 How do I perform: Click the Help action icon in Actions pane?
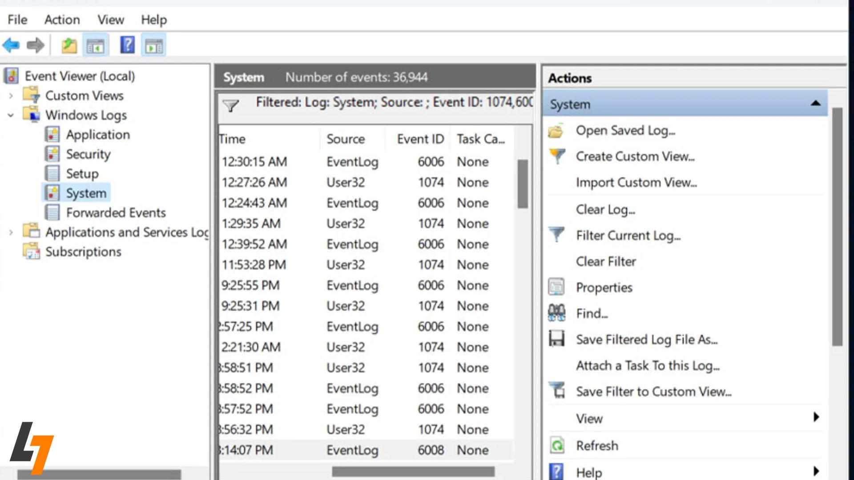(556, 472)
